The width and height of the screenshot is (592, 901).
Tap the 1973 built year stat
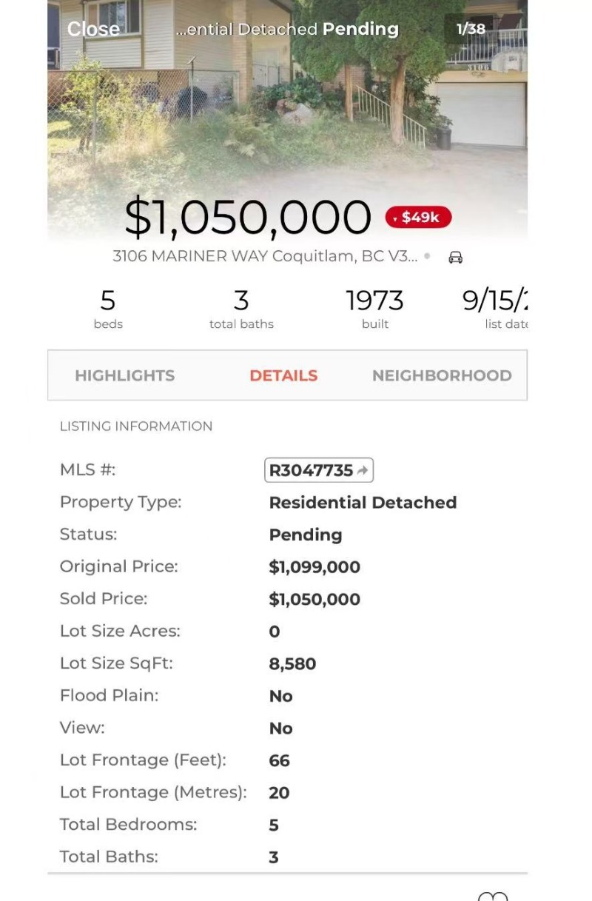coord(375,308)
